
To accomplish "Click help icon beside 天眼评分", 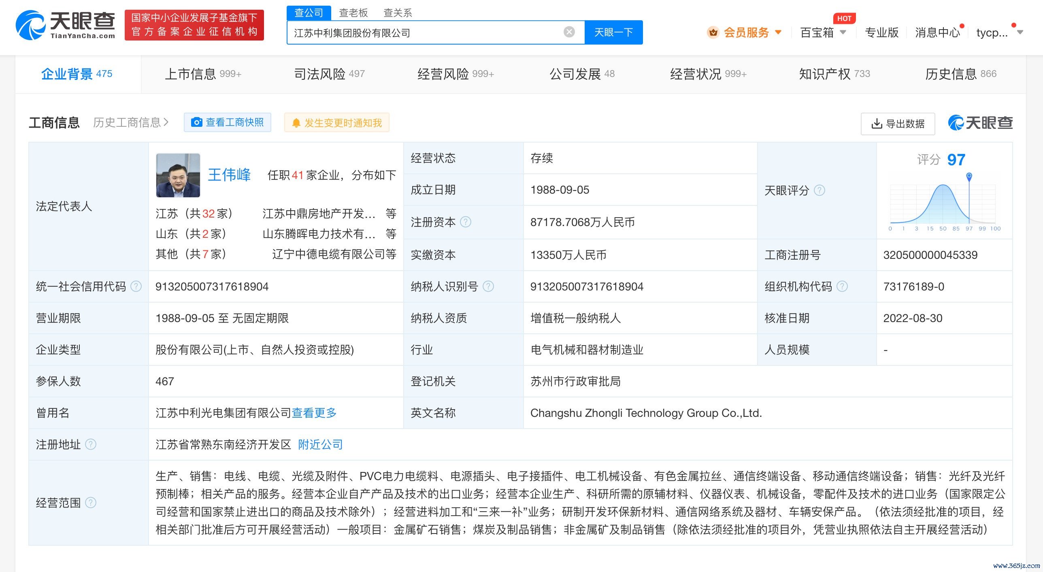I will (x=819, y=190).
